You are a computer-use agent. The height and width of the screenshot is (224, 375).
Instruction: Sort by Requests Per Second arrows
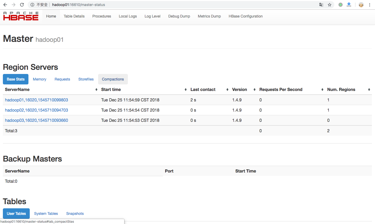point(322,90)
